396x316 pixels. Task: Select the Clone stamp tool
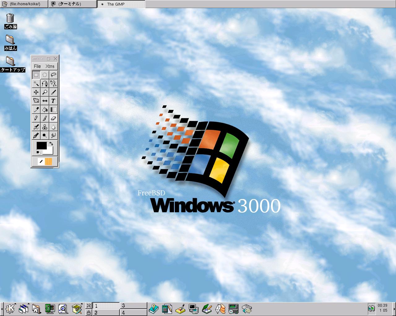click(45, 127)
